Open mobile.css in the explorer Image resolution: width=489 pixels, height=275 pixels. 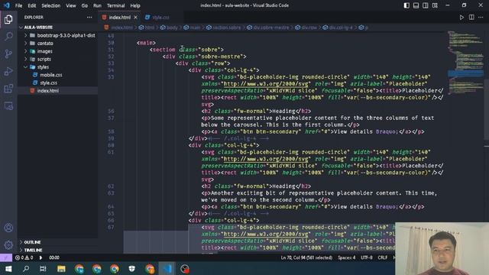[51, 75]
